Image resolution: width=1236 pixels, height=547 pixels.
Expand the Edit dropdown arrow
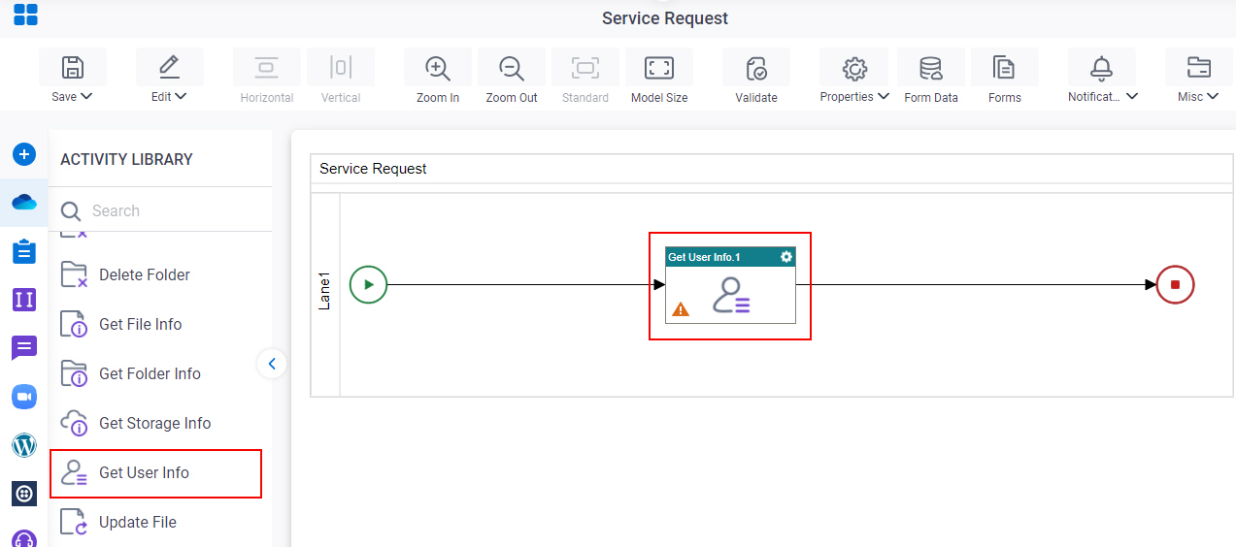[181, 96]
